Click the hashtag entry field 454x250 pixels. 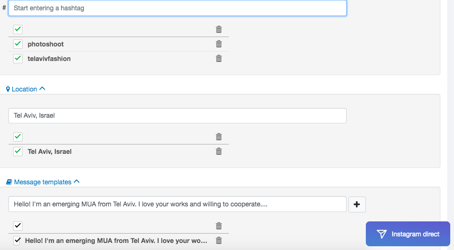coord(177,8)
